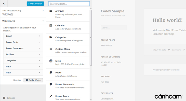
Task: Click the Categories folder icon
Action: pos(51,37)
